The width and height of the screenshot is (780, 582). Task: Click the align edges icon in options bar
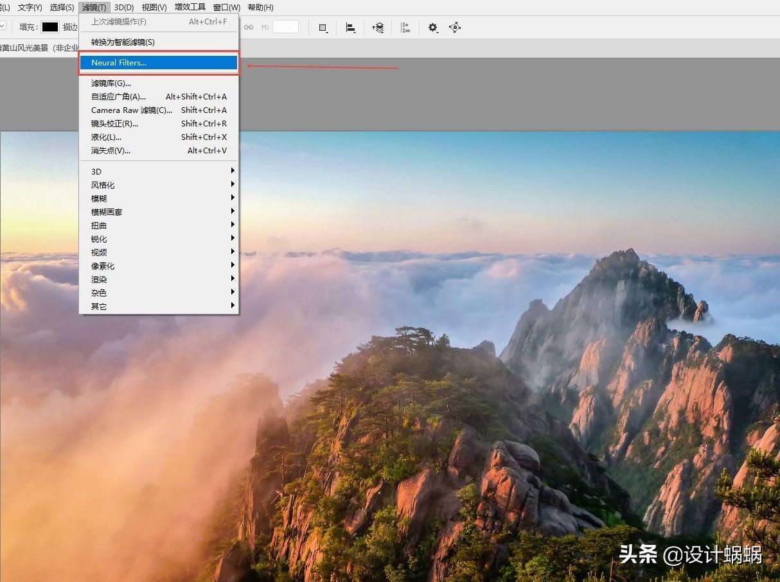pos(405,27)
